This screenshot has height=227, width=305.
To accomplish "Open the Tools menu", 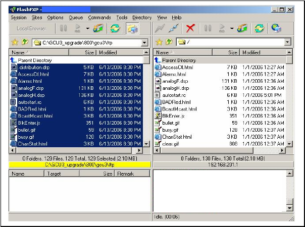I will [x=122, y=18].
